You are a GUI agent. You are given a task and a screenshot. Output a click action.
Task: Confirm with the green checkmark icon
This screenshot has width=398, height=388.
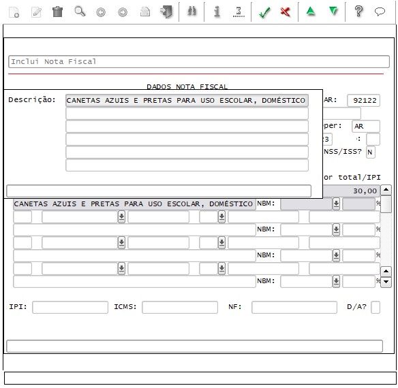tap(264, 12)
